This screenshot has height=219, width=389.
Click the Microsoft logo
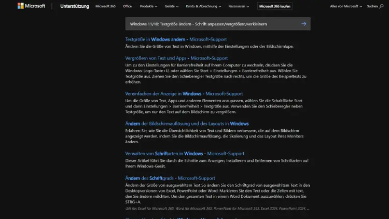(31, 6)
